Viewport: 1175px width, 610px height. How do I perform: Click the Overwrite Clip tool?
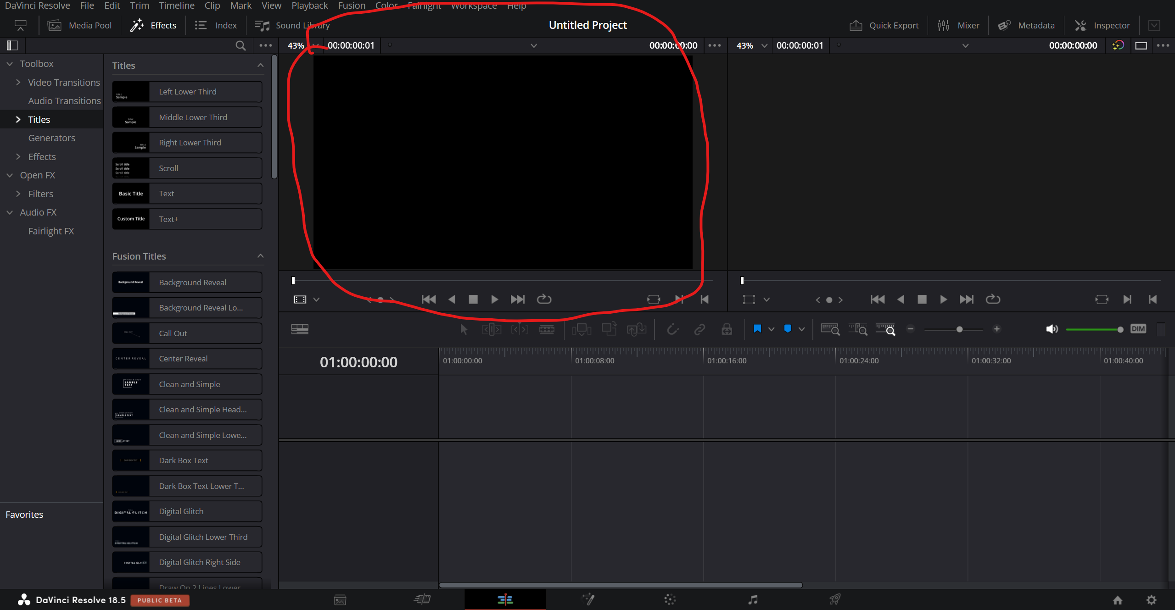click(609, 329)
